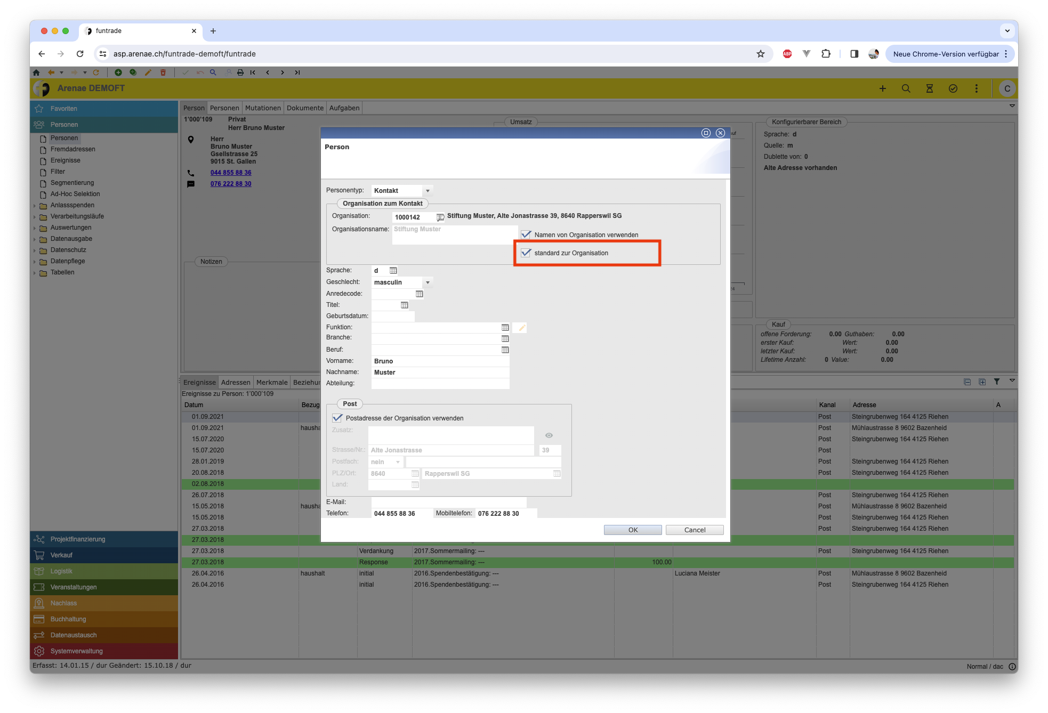Click the organisation lookup icon next to 1000142
Screen dimensions: 1048x713
point(440,217)
